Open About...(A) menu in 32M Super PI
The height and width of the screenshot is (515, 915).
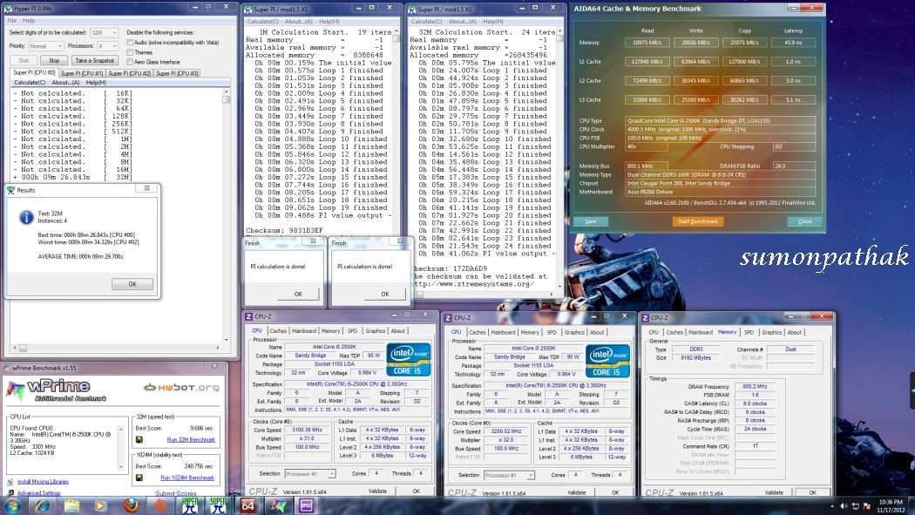[x=462, y=22]
